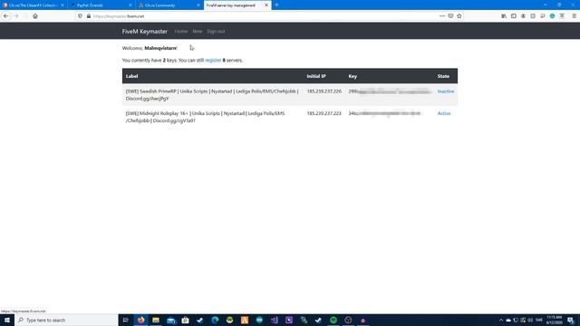Open the volume tray icon
This screenshot has width=580, height=326.
530,320
